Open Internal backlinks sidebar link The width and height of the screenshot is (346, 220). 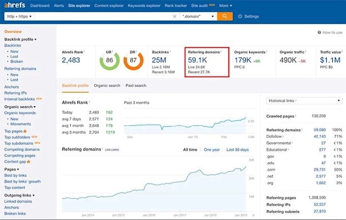(x=19, y=99)
